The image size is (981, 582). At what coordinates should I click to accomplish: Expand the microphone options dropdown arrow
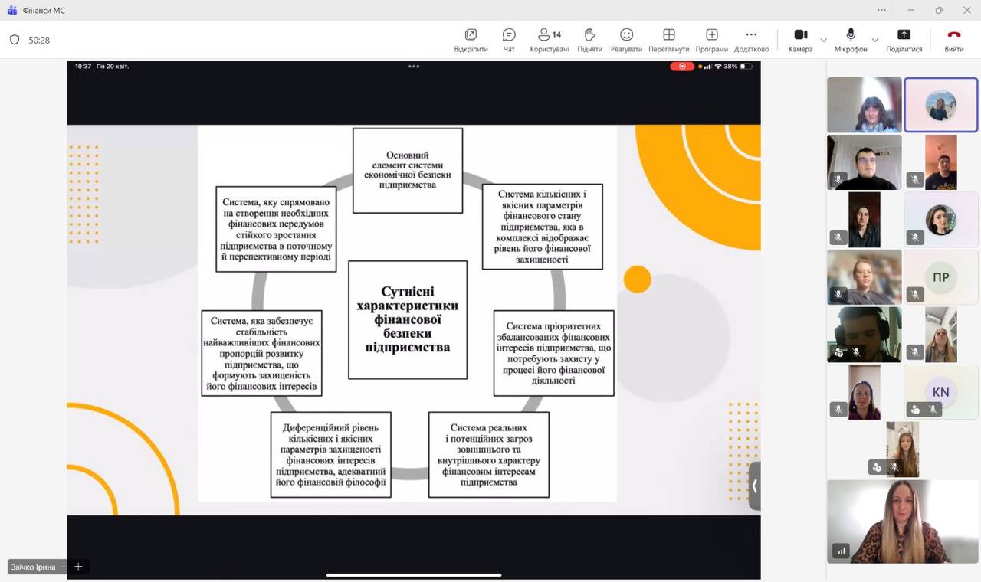click(x=874, y=40)
